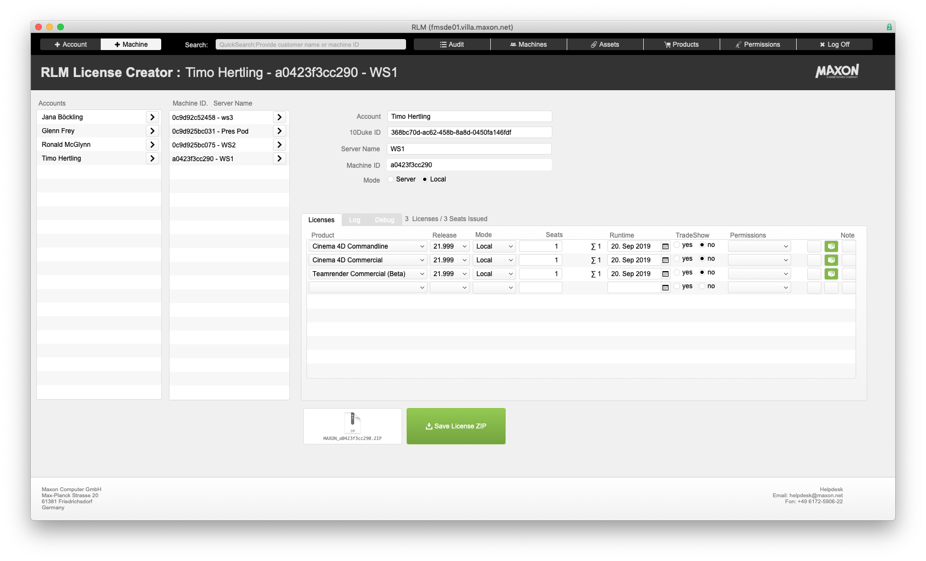Open Cinema 4D Commandline product dropdown
Screen dimensions: 926x561
coord(368,246)
